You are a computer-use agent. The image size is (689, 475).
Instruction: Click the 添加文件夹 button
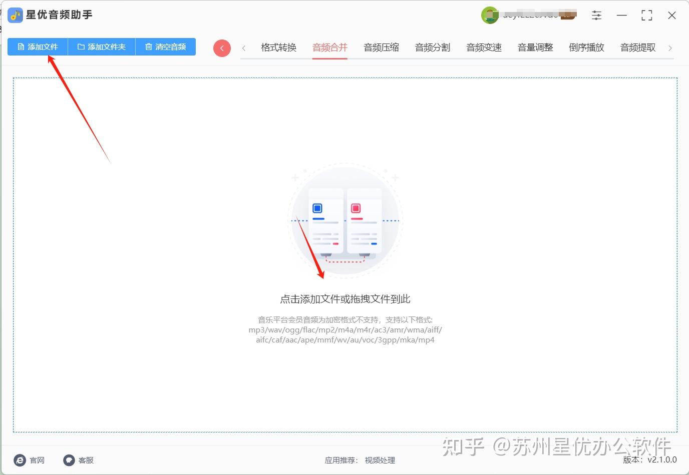pyautogui.click(x=102, y=47)
